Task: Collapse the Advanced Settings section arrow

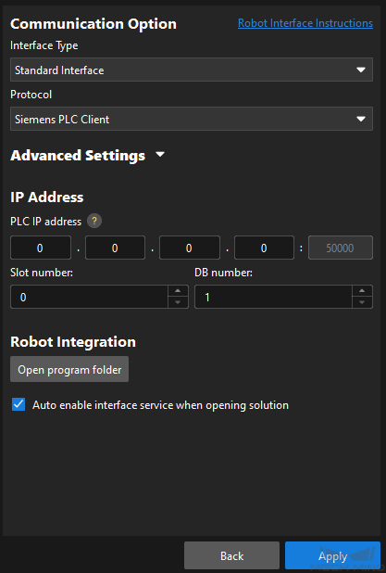Action: (160, 155)
